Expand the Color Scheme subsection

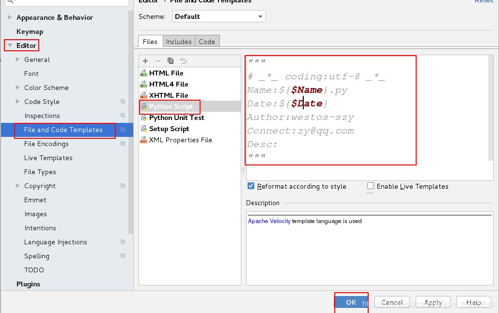pos(18,88)
